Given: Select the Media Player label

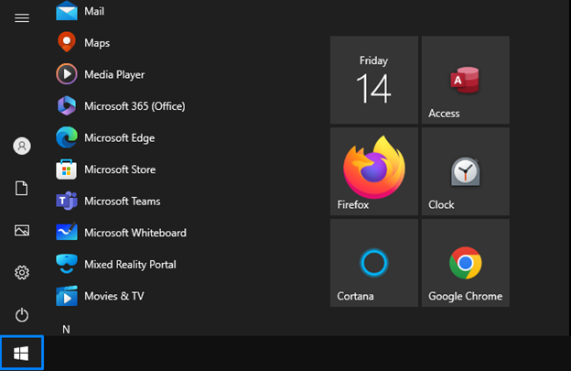Looking at the screenshot, I should [114, 75].
